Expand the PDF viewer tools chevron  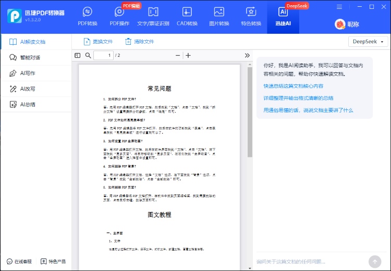[247, 55]
